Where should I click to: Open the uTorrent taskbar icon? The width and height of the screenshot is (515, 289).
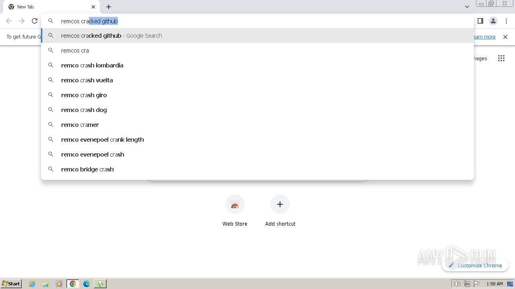tap(100, 284)
